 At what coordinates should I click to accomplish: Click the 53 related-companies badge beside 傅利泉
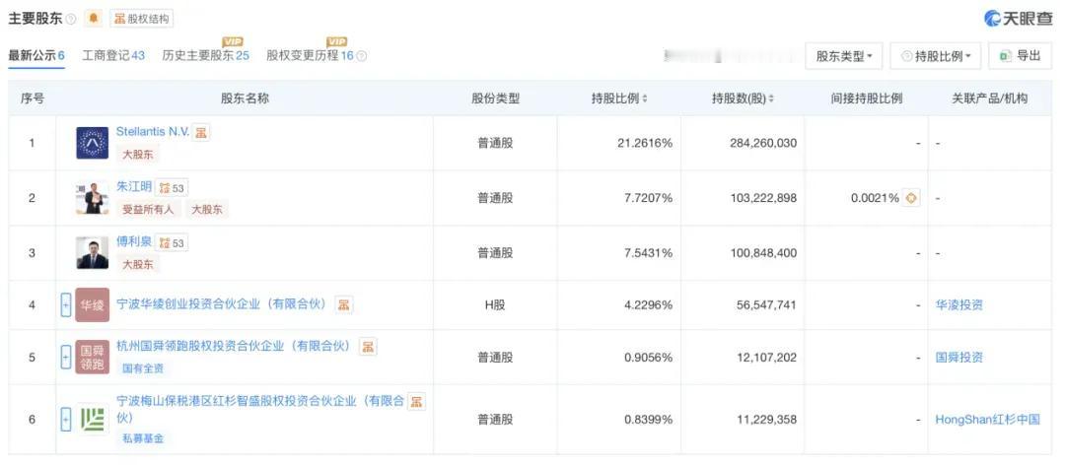172,242
